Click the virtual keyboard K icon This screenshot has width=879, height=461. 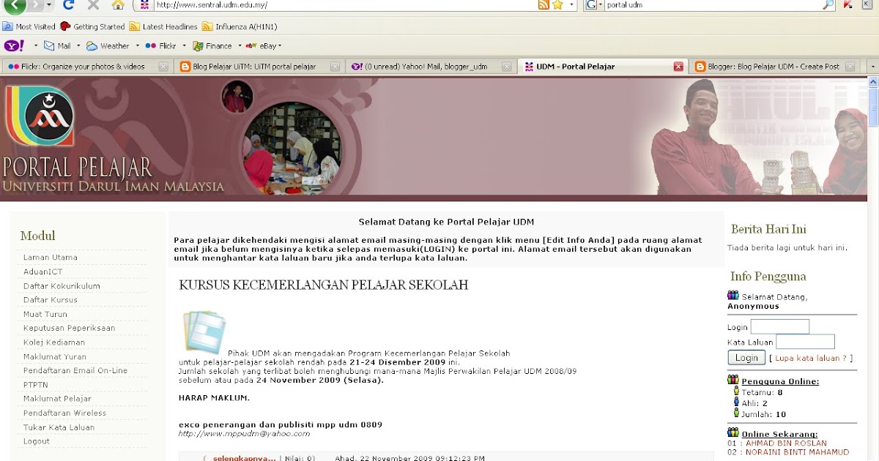(867, 4)
